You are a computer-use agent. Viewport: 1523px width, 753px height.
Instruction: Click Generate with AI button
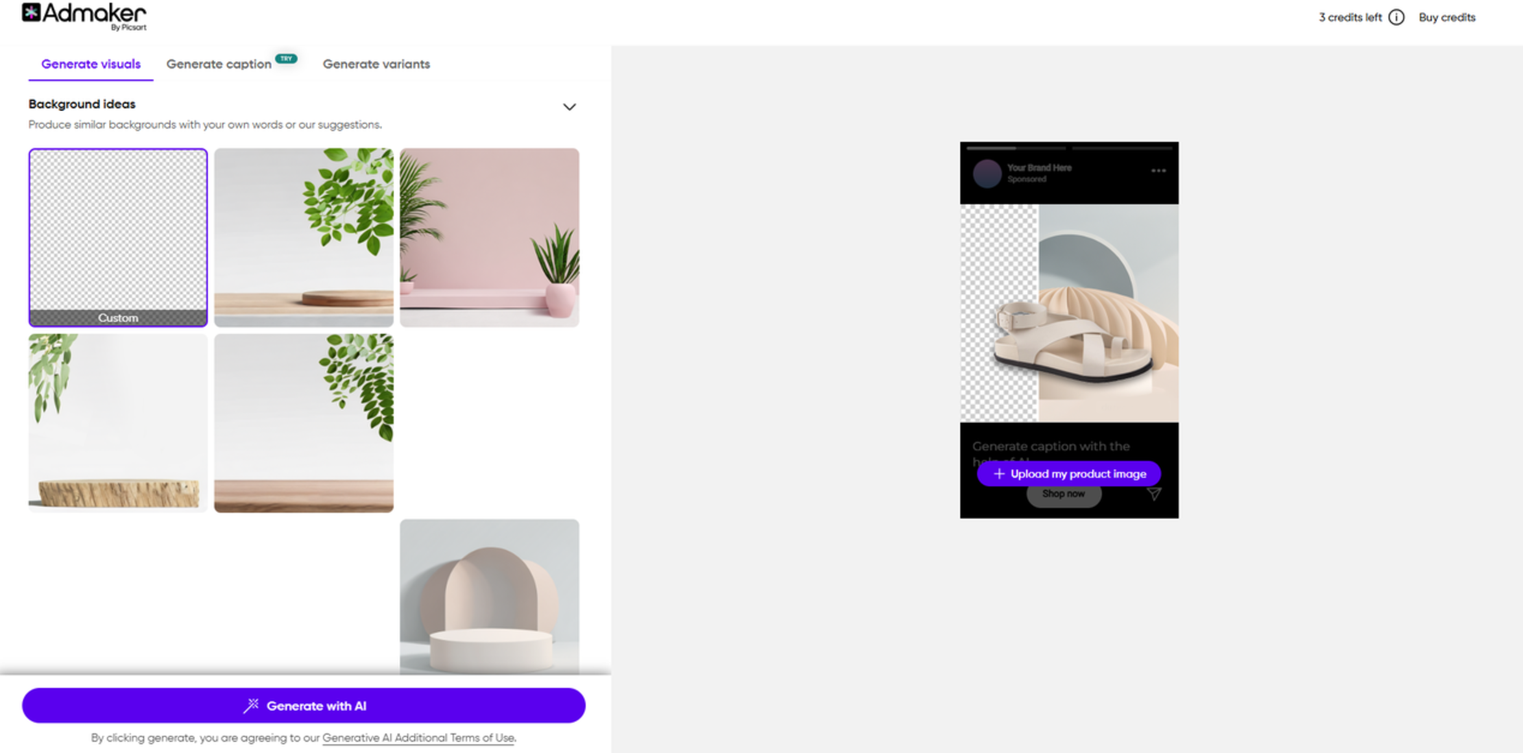point(304,706)
